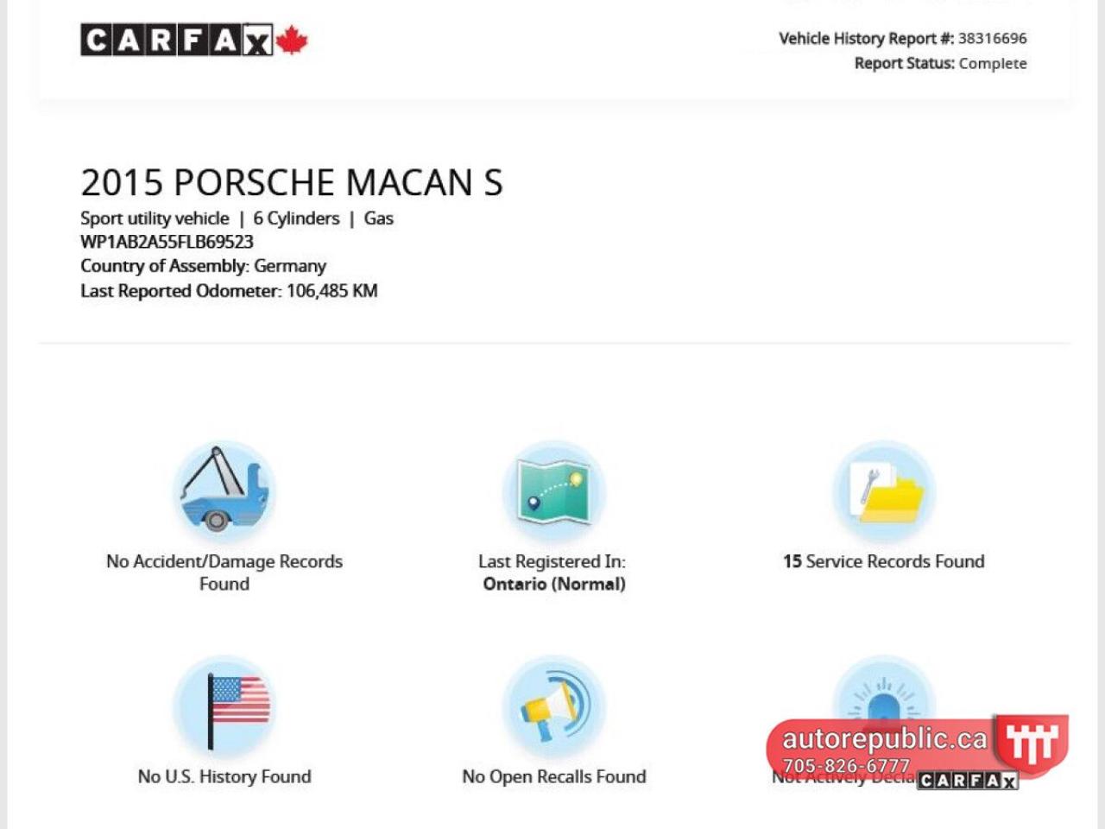Viewport: 1105px width, 829px height.
Task: Open 'No Open Recalls Found' link
Action: point(554,776)
